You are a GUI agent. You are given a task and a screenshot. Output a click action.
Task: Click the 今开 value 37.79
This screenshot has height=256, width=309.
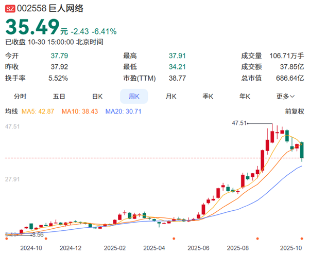tap(59, 56)
